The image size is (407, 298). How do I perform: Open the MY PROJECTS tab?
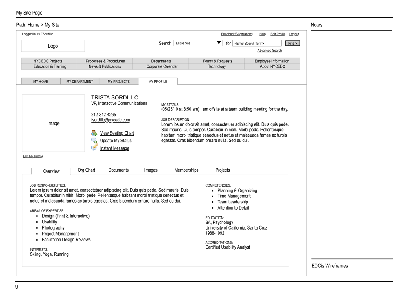coord(118,81)
